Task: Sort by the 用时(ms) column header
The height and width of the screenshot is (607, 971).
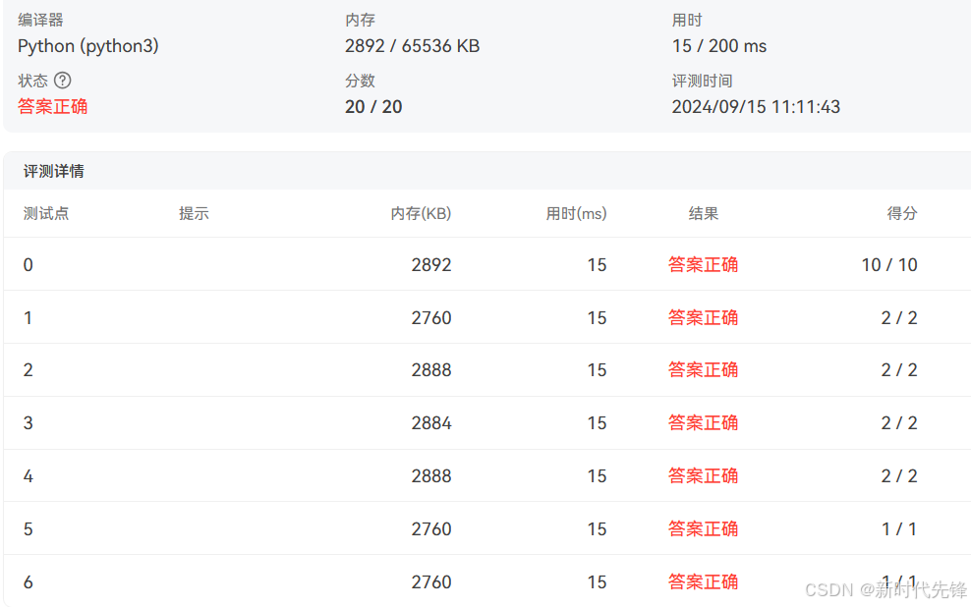Action: [x=576, y=213]
